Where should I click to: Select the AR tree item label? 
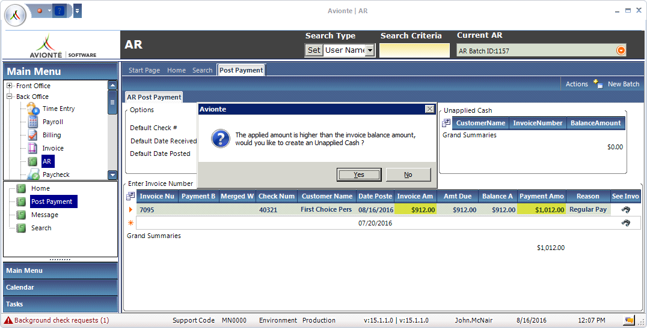[x=48, y=161]
